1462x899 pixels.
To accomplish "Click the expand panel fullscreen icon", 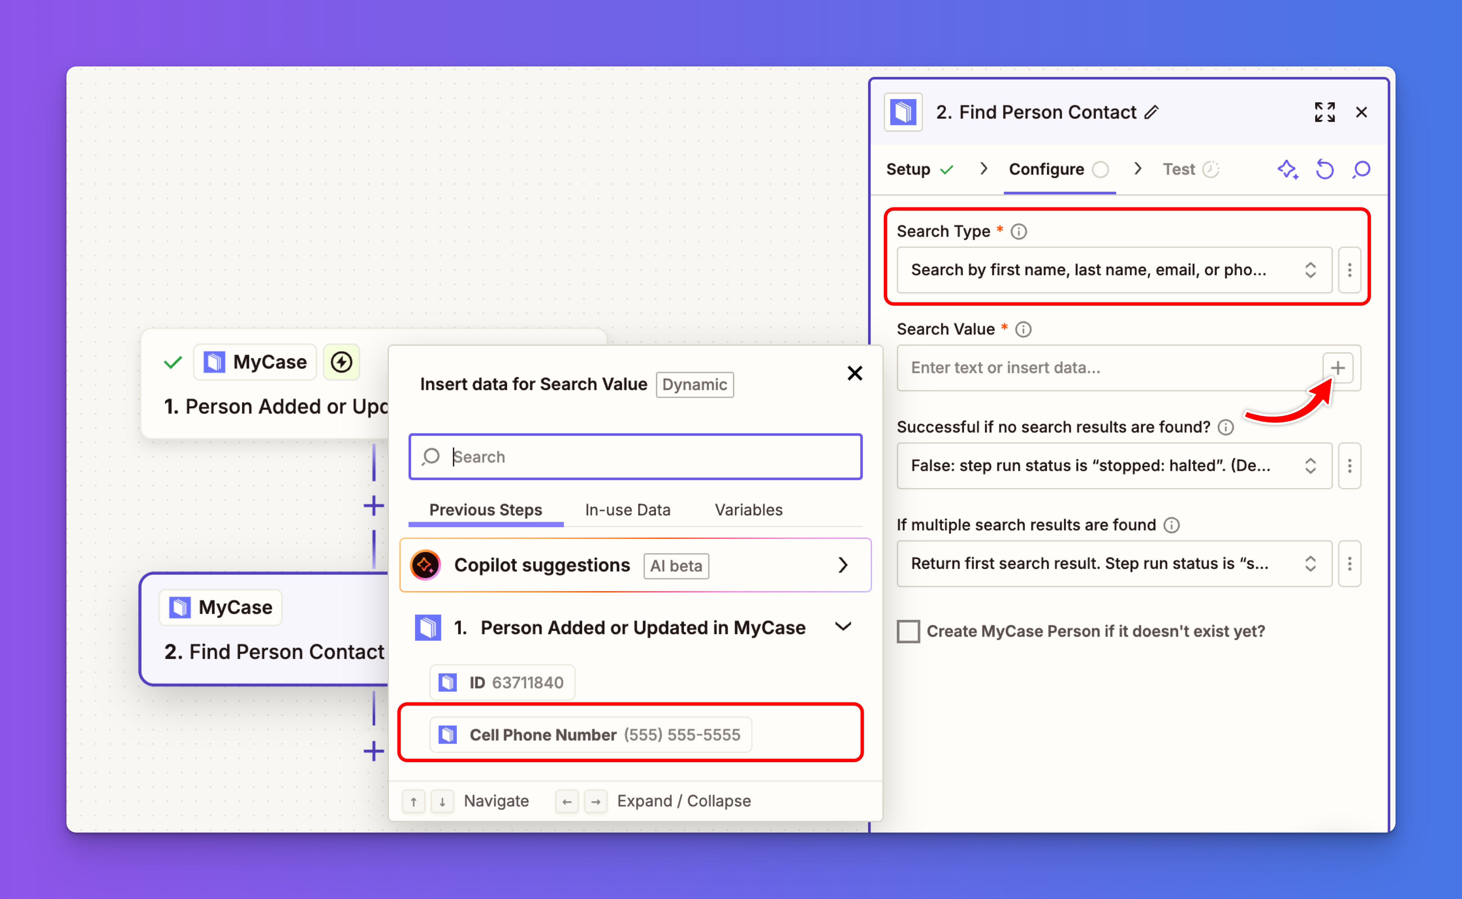I will [1324, 112].
